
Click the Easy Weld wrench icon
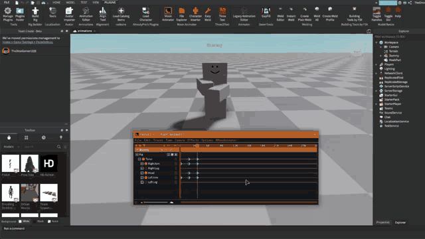pyautogui.click(x=208, y=15)
